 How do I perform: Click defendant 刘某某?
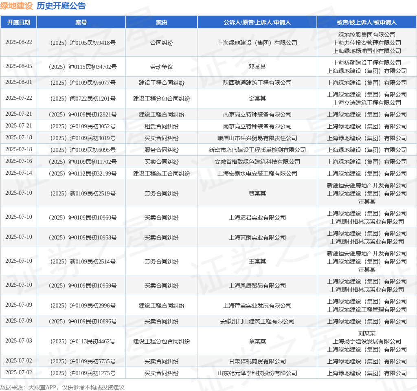367,333
